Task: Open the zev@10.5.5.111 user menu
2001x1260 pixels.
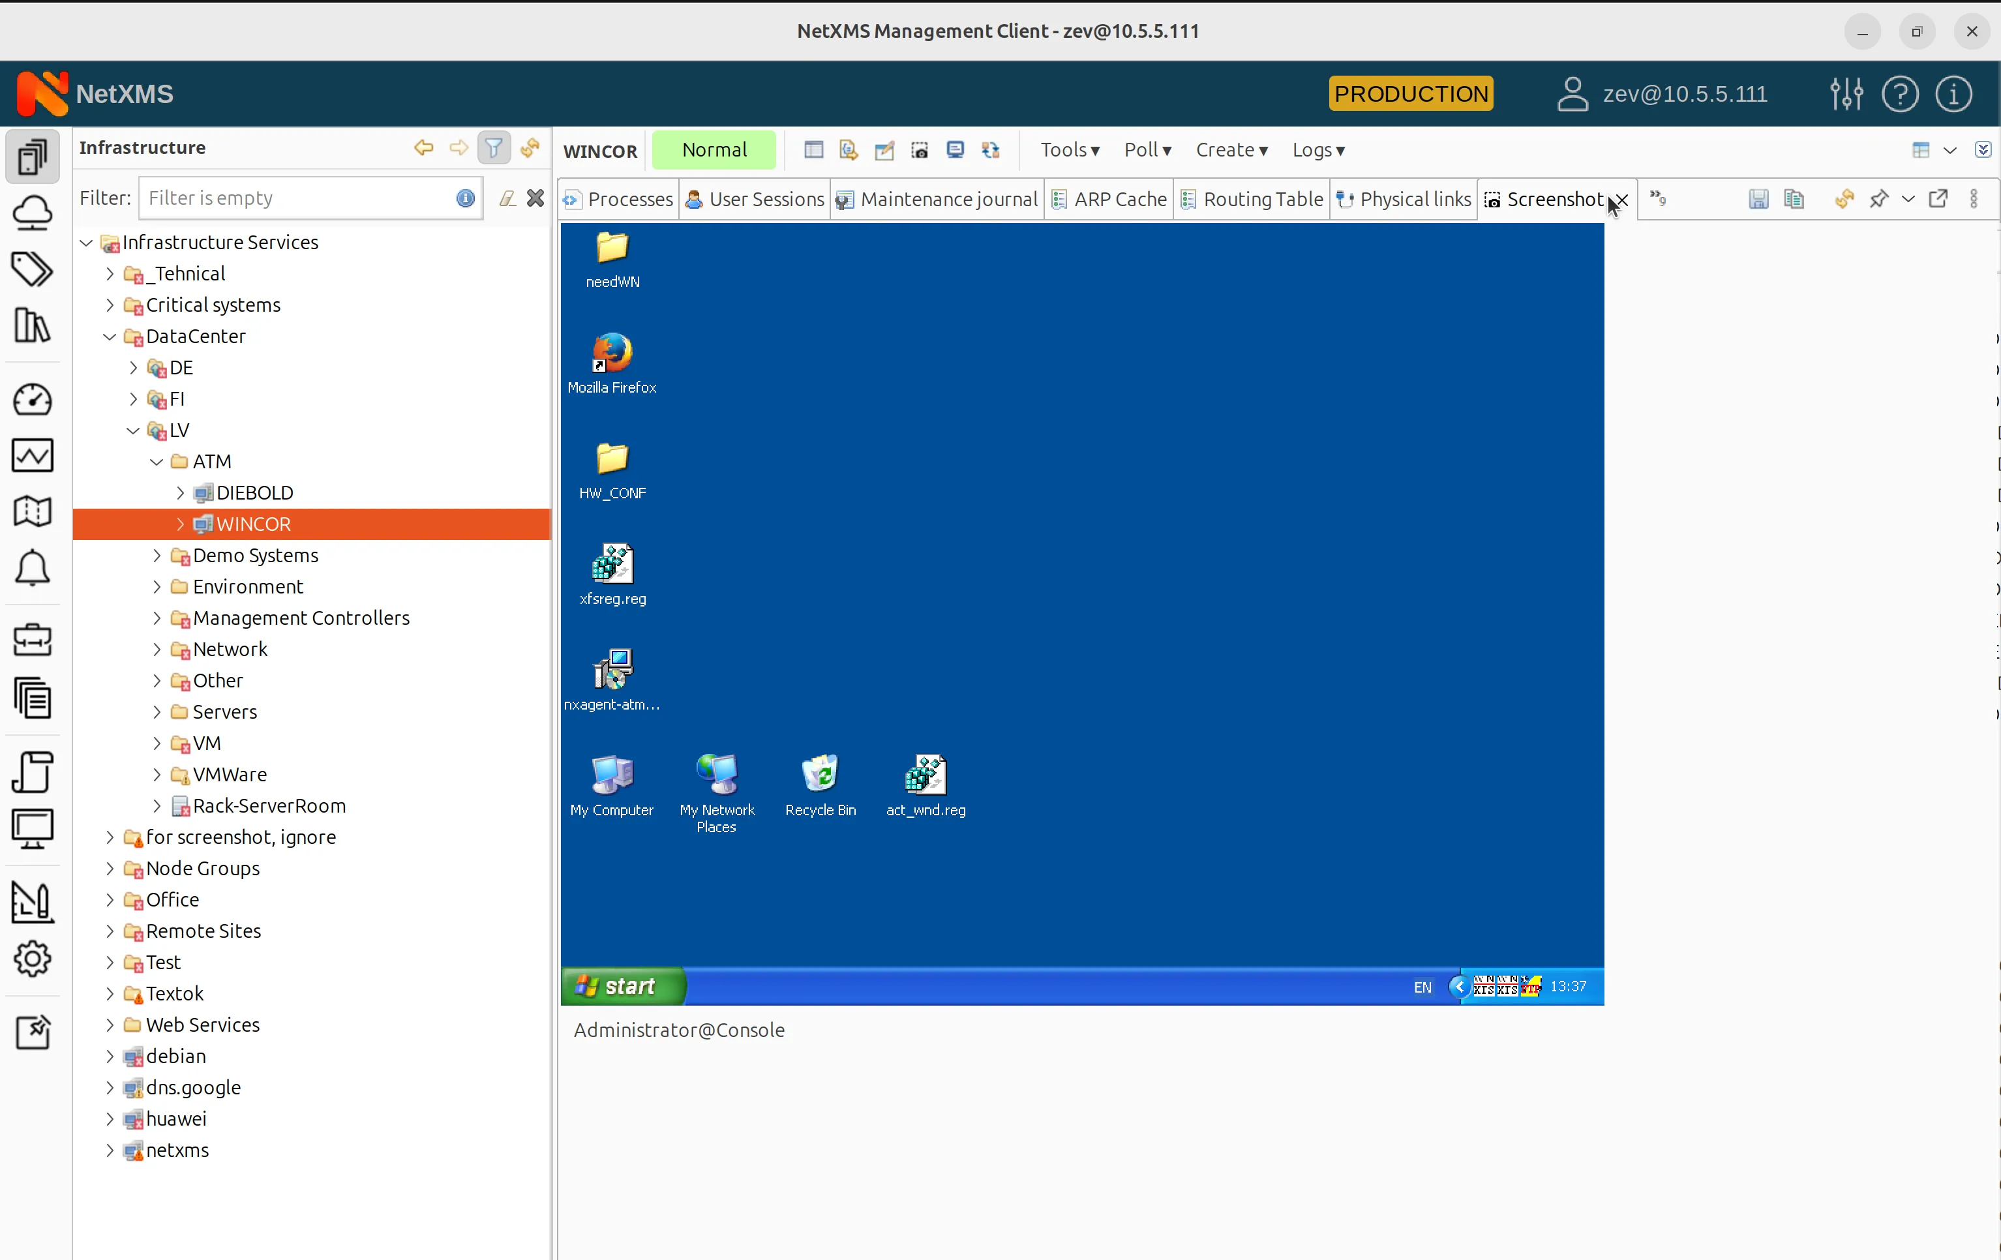Action: tap(1662, 93)
